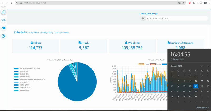
Task: Click the truck delivery sidebar icon
Action: 3,20
